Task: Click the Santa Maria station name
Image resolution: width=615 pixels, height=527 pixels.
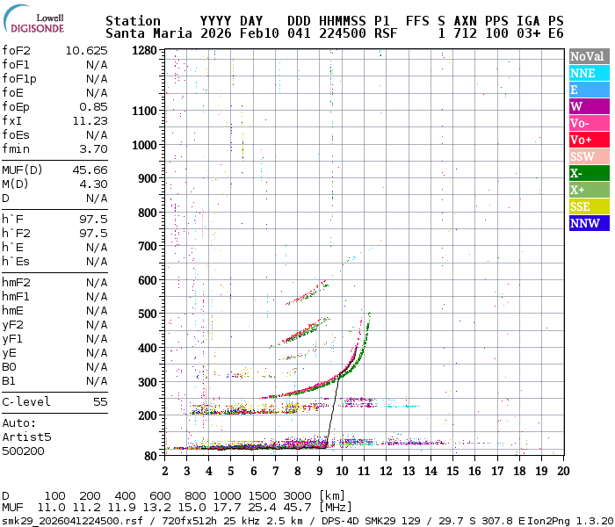Action: pos(148,33)
